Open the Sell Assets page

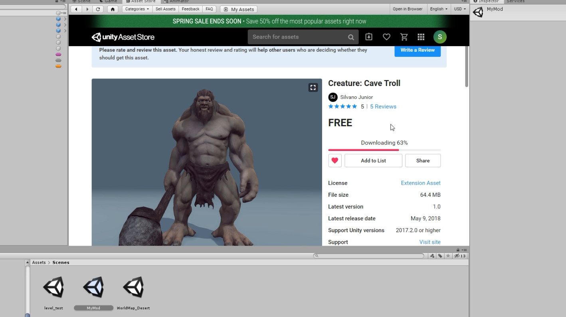pos(165,9)
